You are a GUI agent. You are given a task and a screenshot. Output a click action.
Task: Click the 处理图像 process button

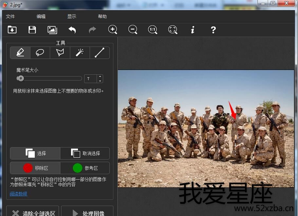tap(87, 213)
